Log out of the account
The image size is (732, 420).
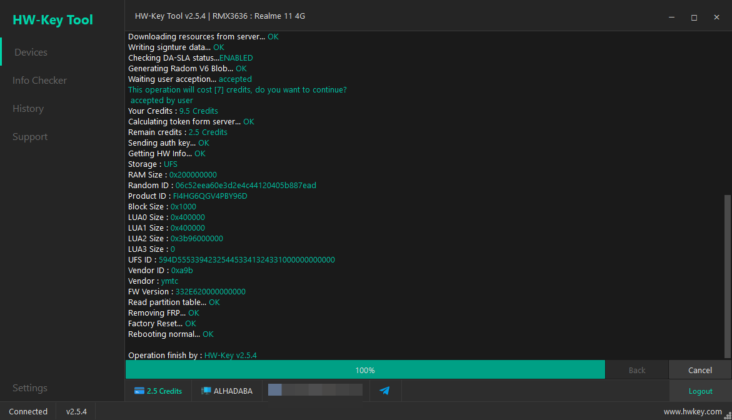[x=700, y=391]
